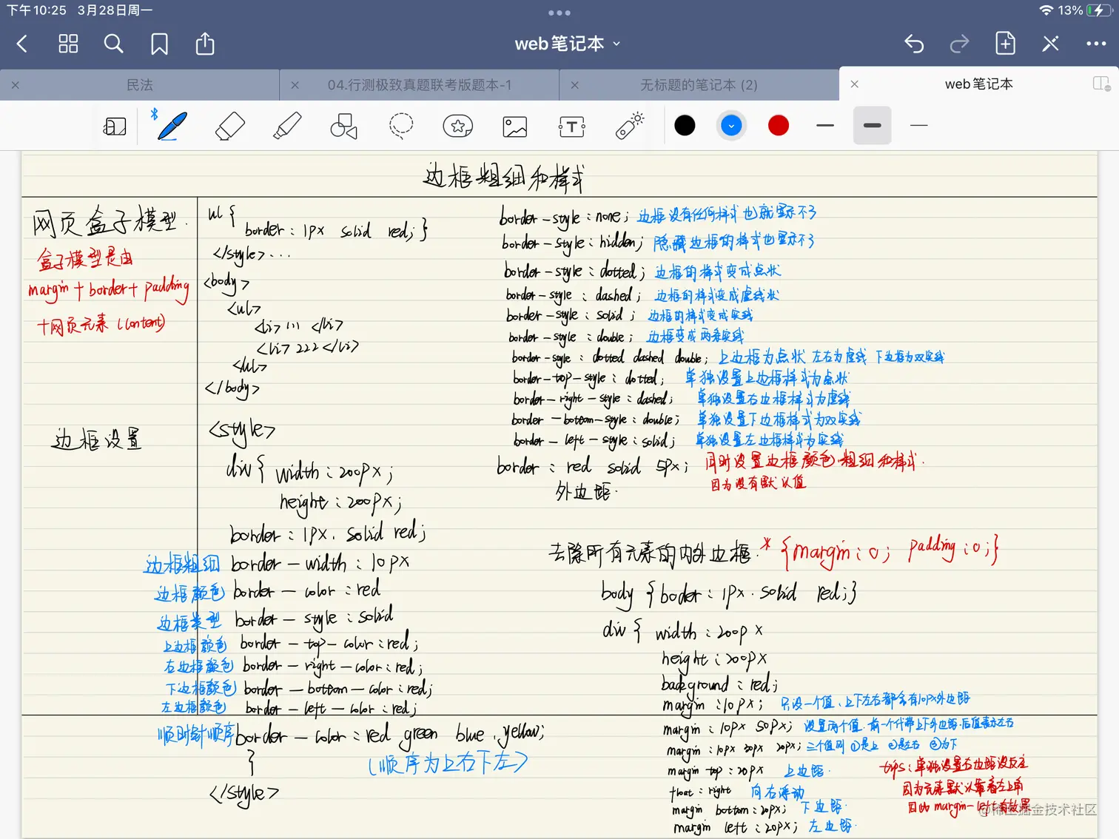Image resolution: width=1119 pixels, height=839 pixels.
Task: Open the share and export menu
Action: tap(205, 44)
